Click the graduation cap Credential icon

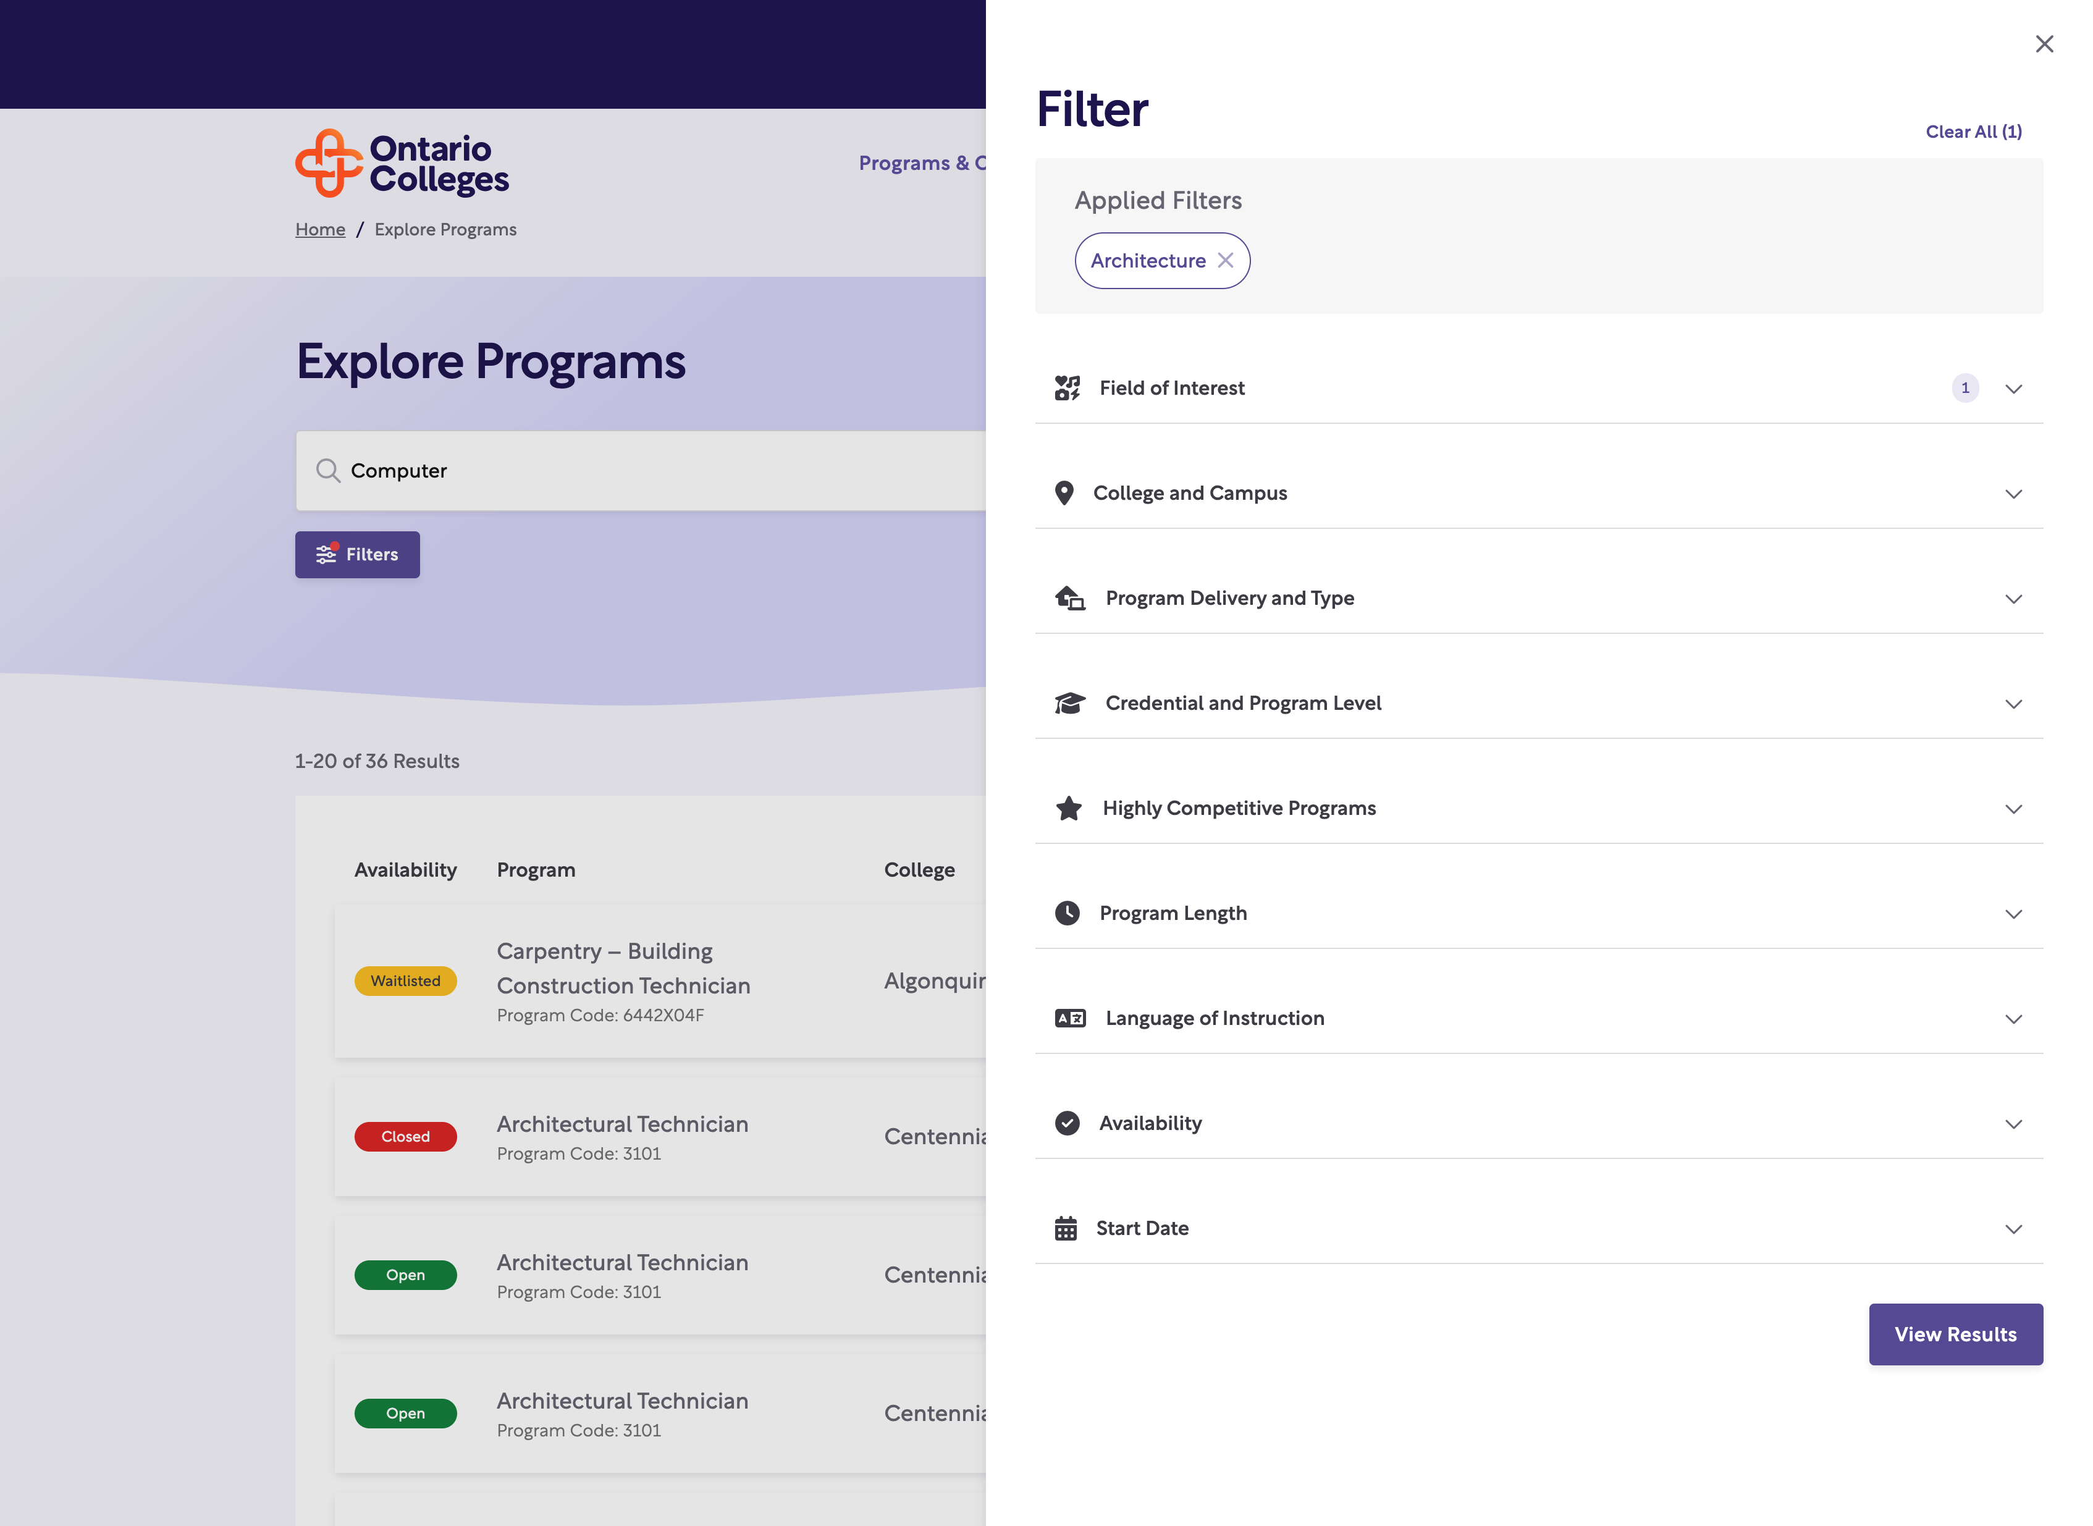coord(1069,703)
